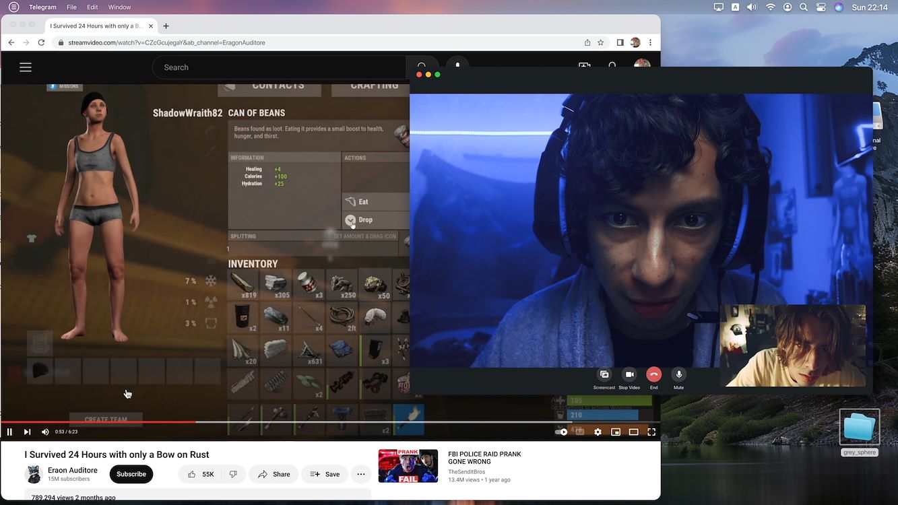Open the StreamVideo hamburger guide menu
The image size is (898, 505).
coord(26,67)
